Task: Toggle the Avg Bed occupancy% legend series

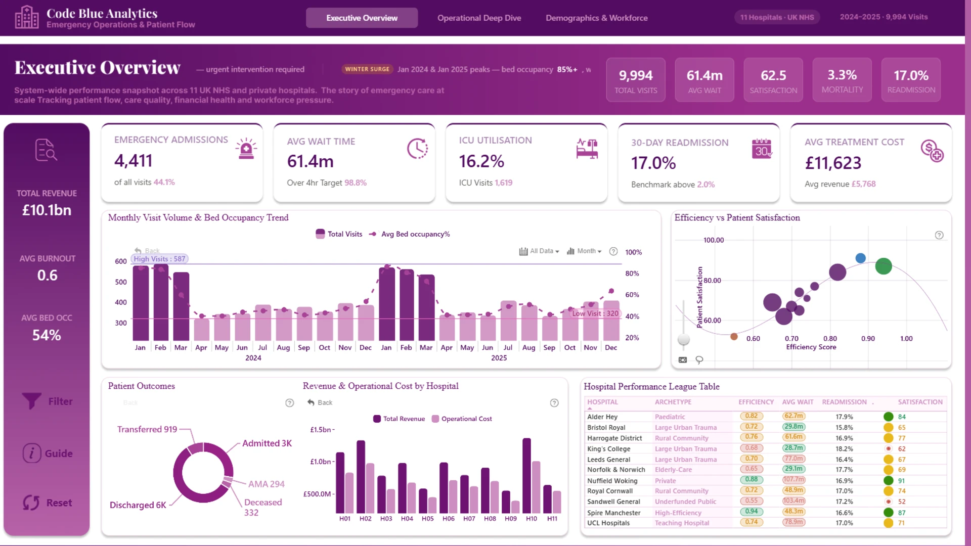Action: pos(409,234)
